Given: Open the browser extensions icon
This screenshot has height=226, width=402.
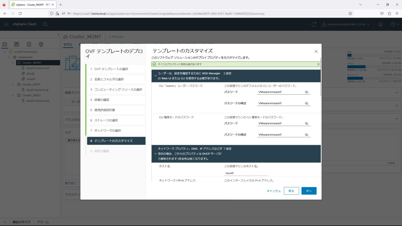Looking at the screenshot, I should tap(389, 13).
